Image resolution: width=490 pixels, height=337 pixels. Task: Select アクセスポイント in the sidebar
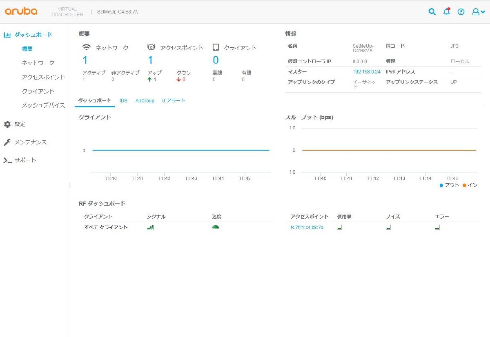point(43,77)
